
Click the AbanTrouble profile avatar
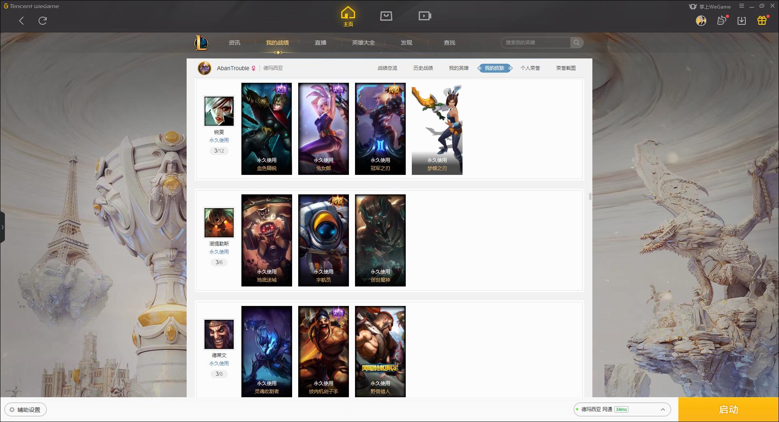pyautogui.click(x=204, y=68)
